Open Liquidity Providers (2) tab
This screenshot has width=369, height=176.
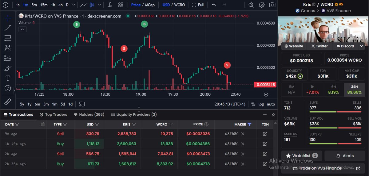coord(134,114)
